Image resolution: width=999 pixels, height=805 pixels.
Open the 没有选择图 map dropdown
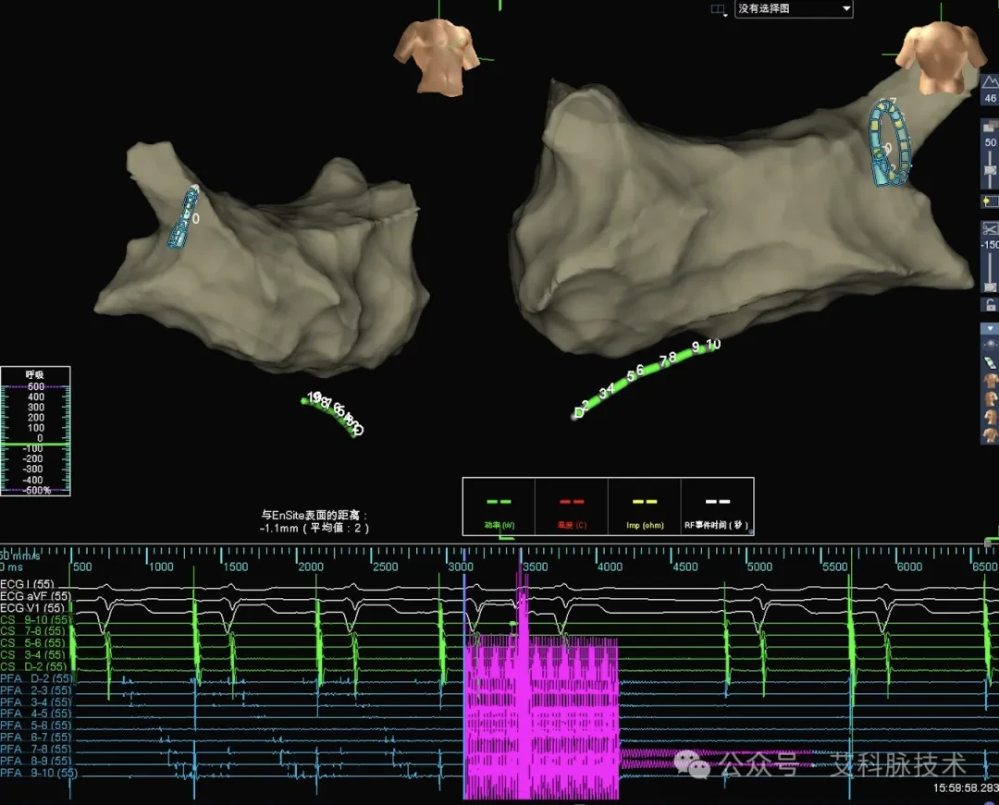point(794,9)
